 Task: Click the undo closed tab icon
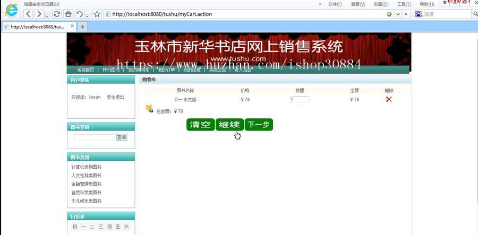(80, 14)
